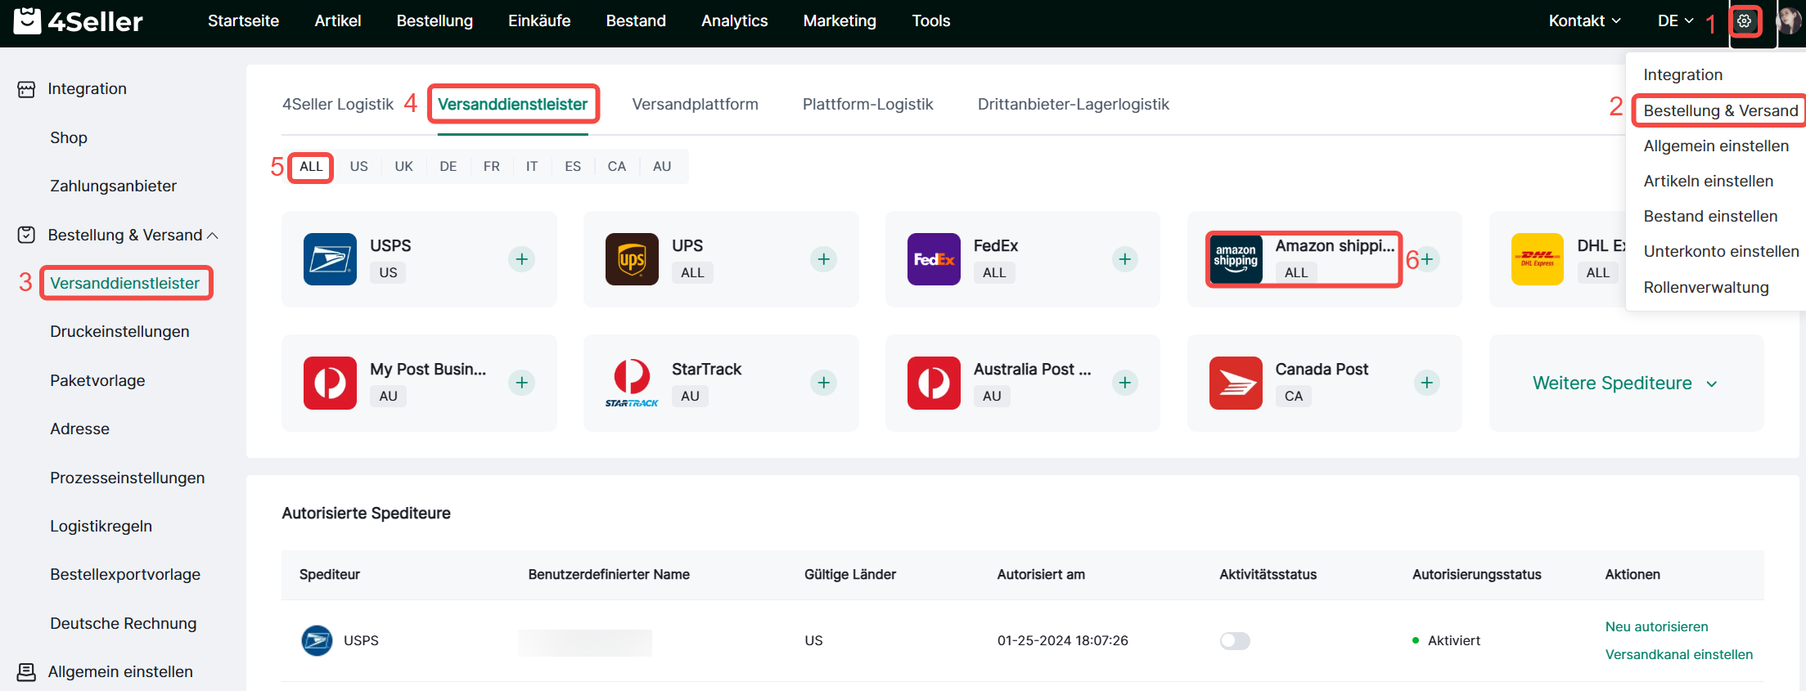Toggle USPS activity status switch
1806x691 pixels.
(x=1235, y=641)
